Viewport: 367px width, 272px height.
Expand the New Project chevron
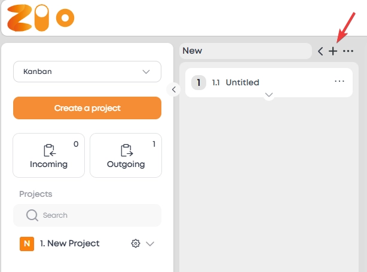[x=150, y=243]
